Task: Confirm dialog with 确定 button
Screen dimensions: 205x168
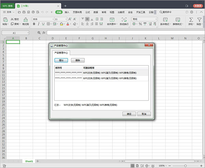Action: [x=129, y=114]
